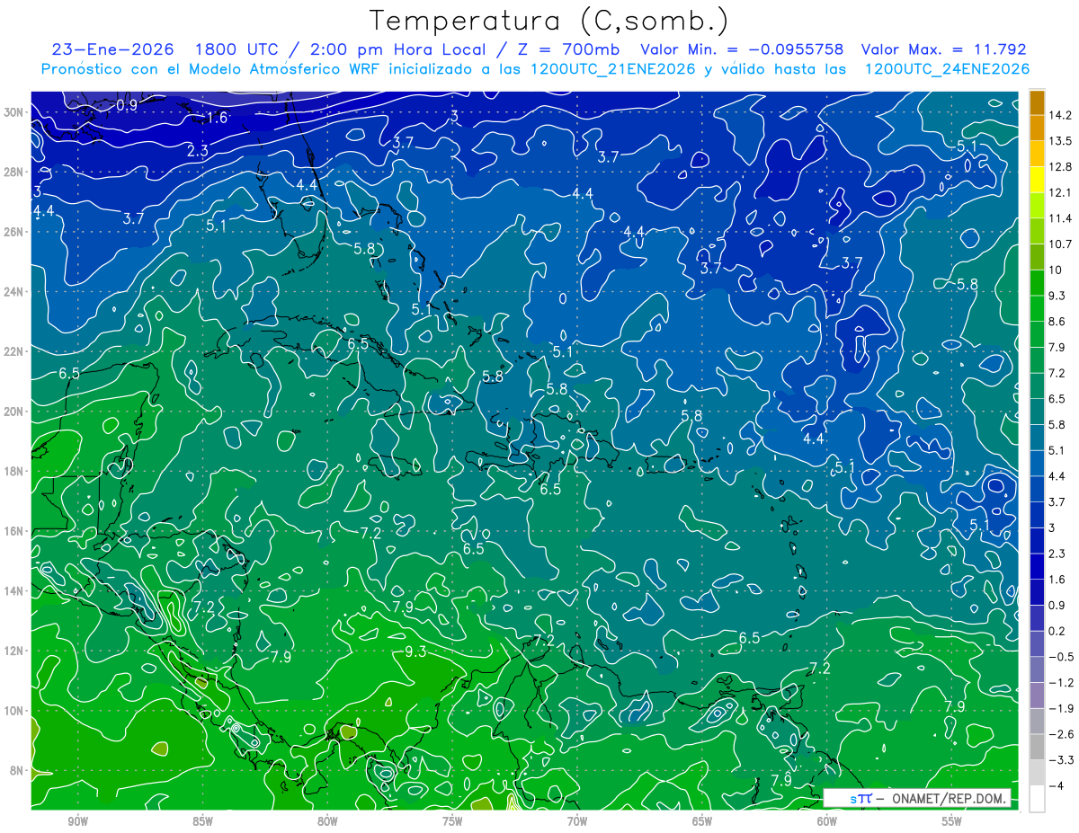Click the "2:00 pm Hora Local" text

click(x=397, y=49)
